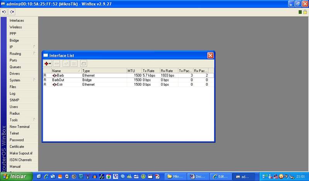The width and height of the screenshot is (309, 181).
Task: Open the Wireless menu
Action: point(15,27)
